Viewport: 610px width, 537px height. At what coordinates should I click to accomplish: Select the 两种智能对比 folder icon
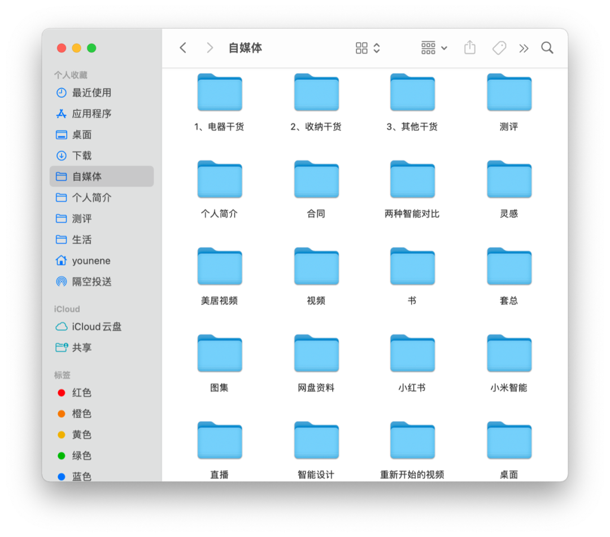click(x=412, y=179)
